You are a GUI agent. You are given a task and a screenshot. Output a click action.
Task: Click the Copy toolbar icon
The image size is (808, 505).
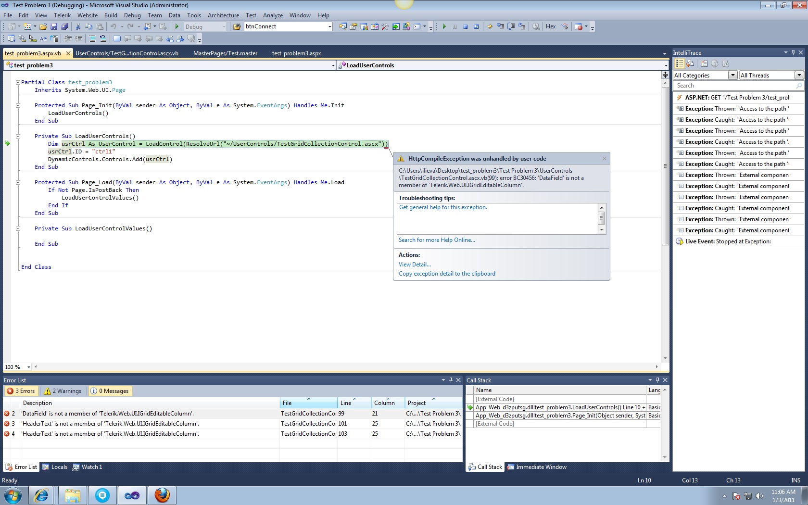point(88,27)
